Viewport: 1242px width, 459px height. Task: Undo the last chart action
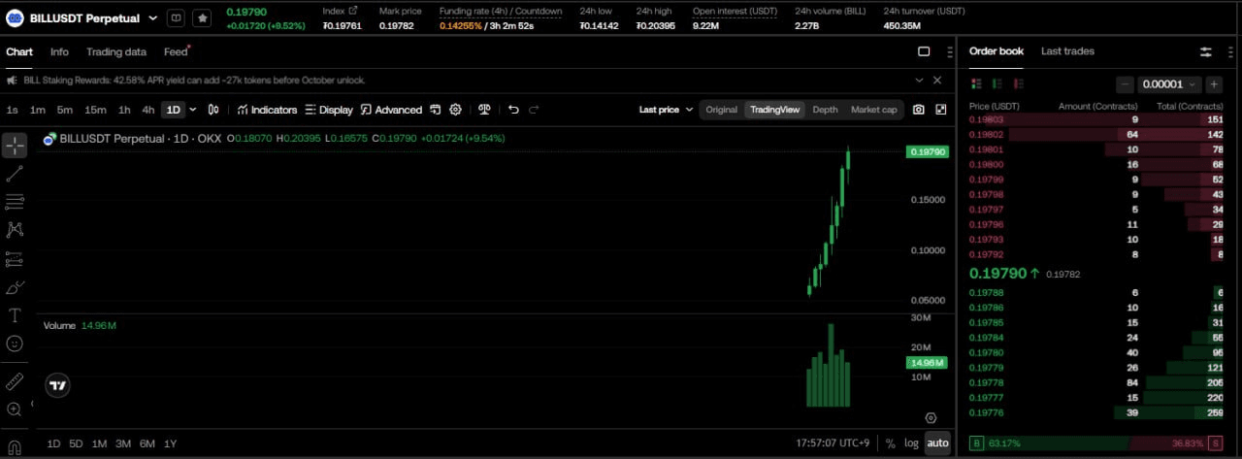tap(513, 110)
